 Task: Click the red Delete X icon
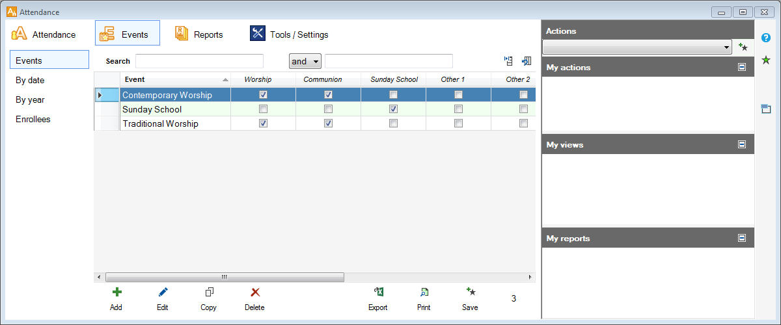click(x=255, y=292)
